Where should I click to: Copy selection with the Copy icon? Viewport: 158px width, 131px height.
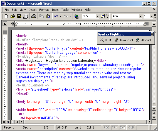pyautogui.click(x=41, y=16)
